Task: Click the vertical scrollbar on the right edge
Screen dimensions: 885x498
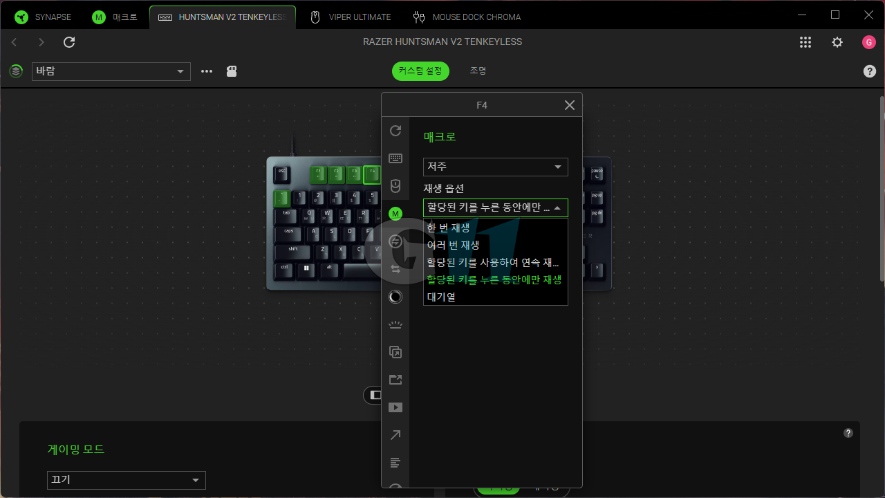Action: 882,188
